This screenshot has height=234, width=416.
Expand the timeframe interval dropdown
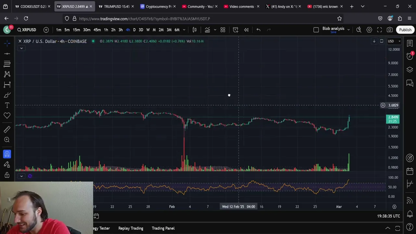(184, 30)
